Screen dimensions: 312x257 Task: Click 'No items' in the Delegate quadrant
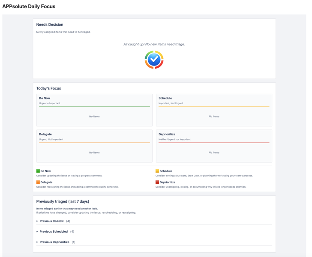coord(94,152)
